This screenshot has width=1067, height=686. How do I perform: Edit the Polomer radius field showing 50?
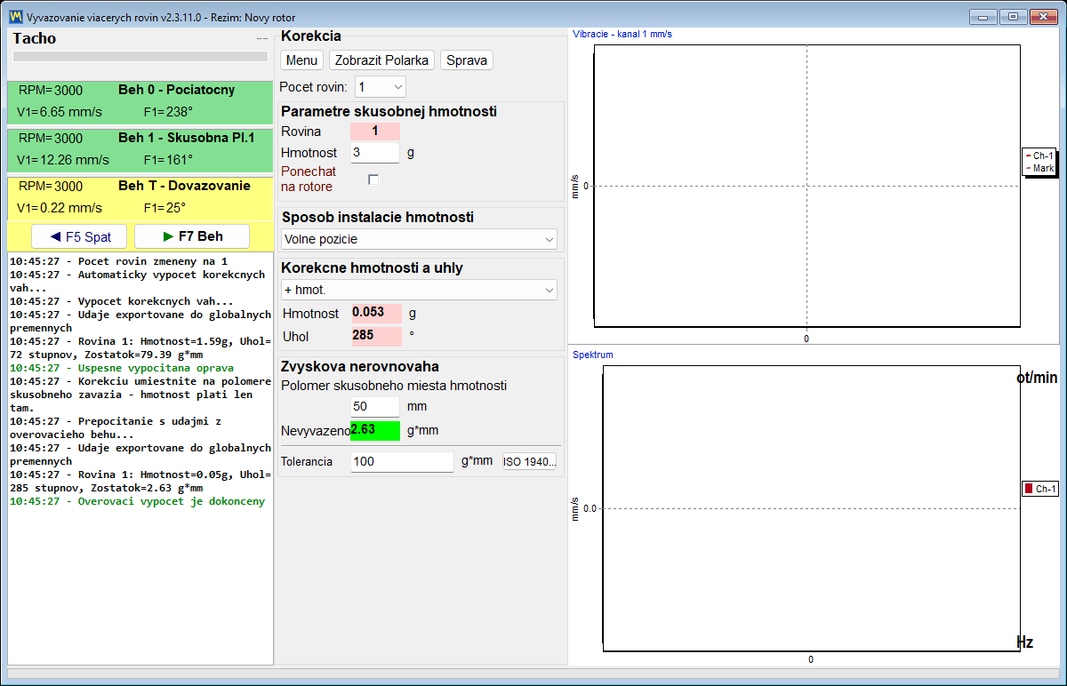click(375, 407)
